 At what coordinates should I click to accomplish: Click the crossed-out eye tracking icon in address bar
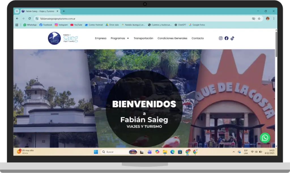[x=253, y=19]
